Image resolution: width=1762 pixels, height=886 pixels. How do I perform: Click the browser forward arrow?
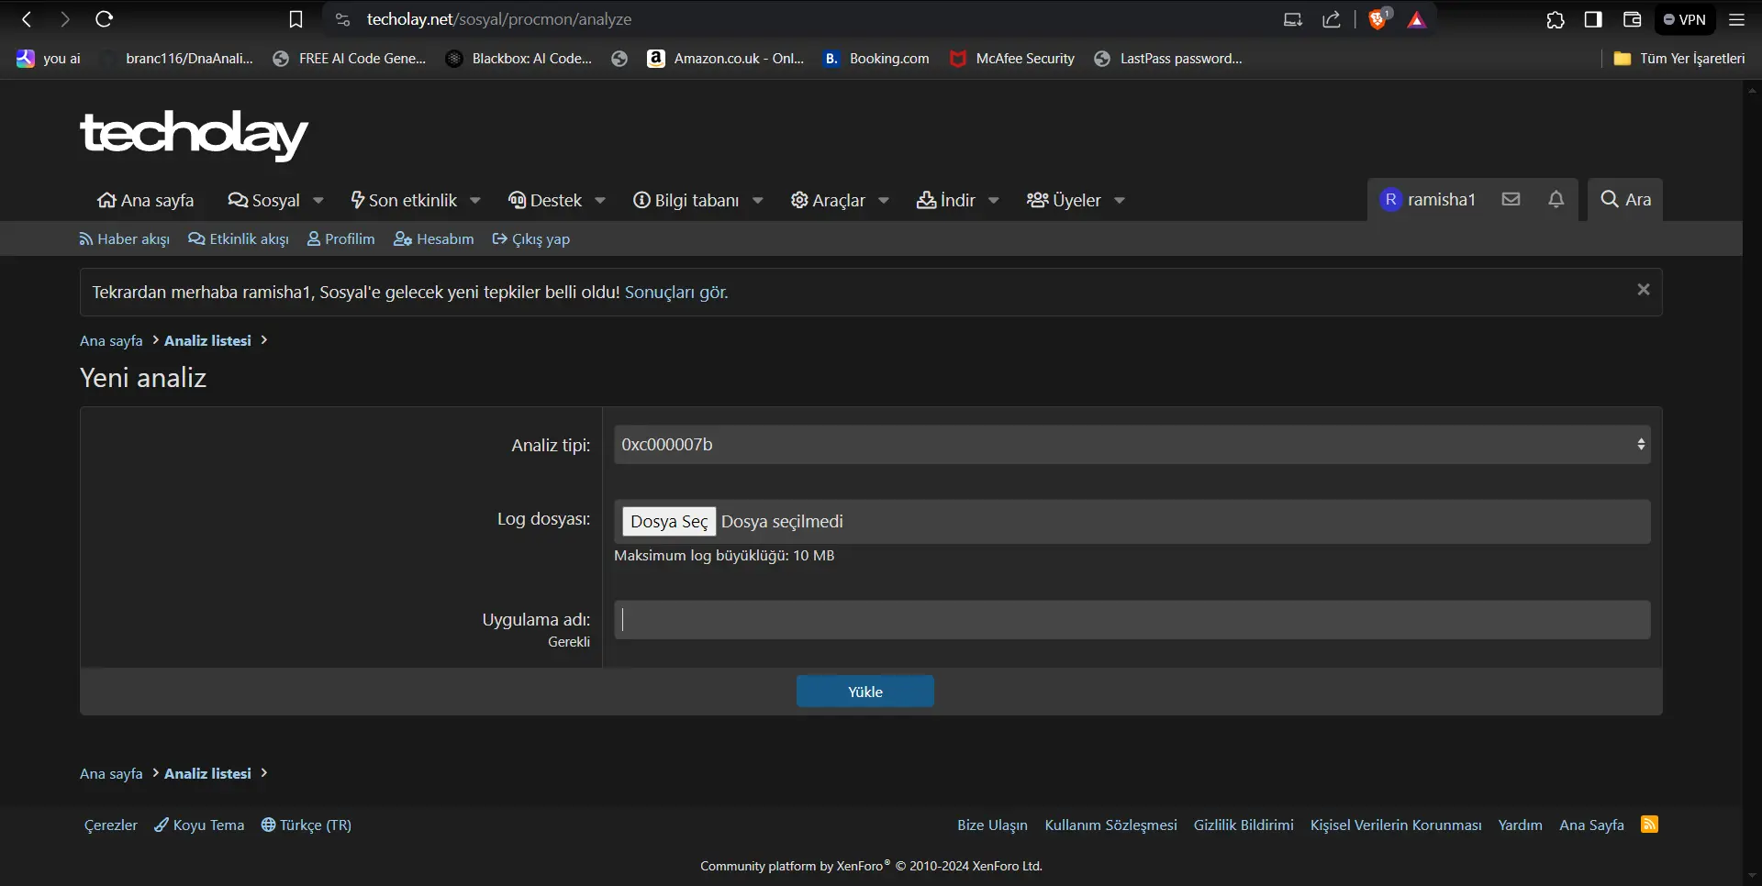(64, 19)
